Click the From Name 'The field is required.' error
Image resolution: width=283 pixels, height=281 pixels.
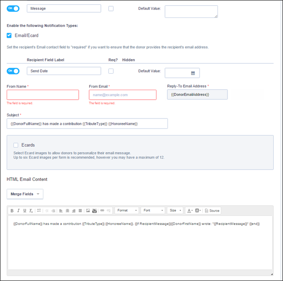click(x=20, y=103)
